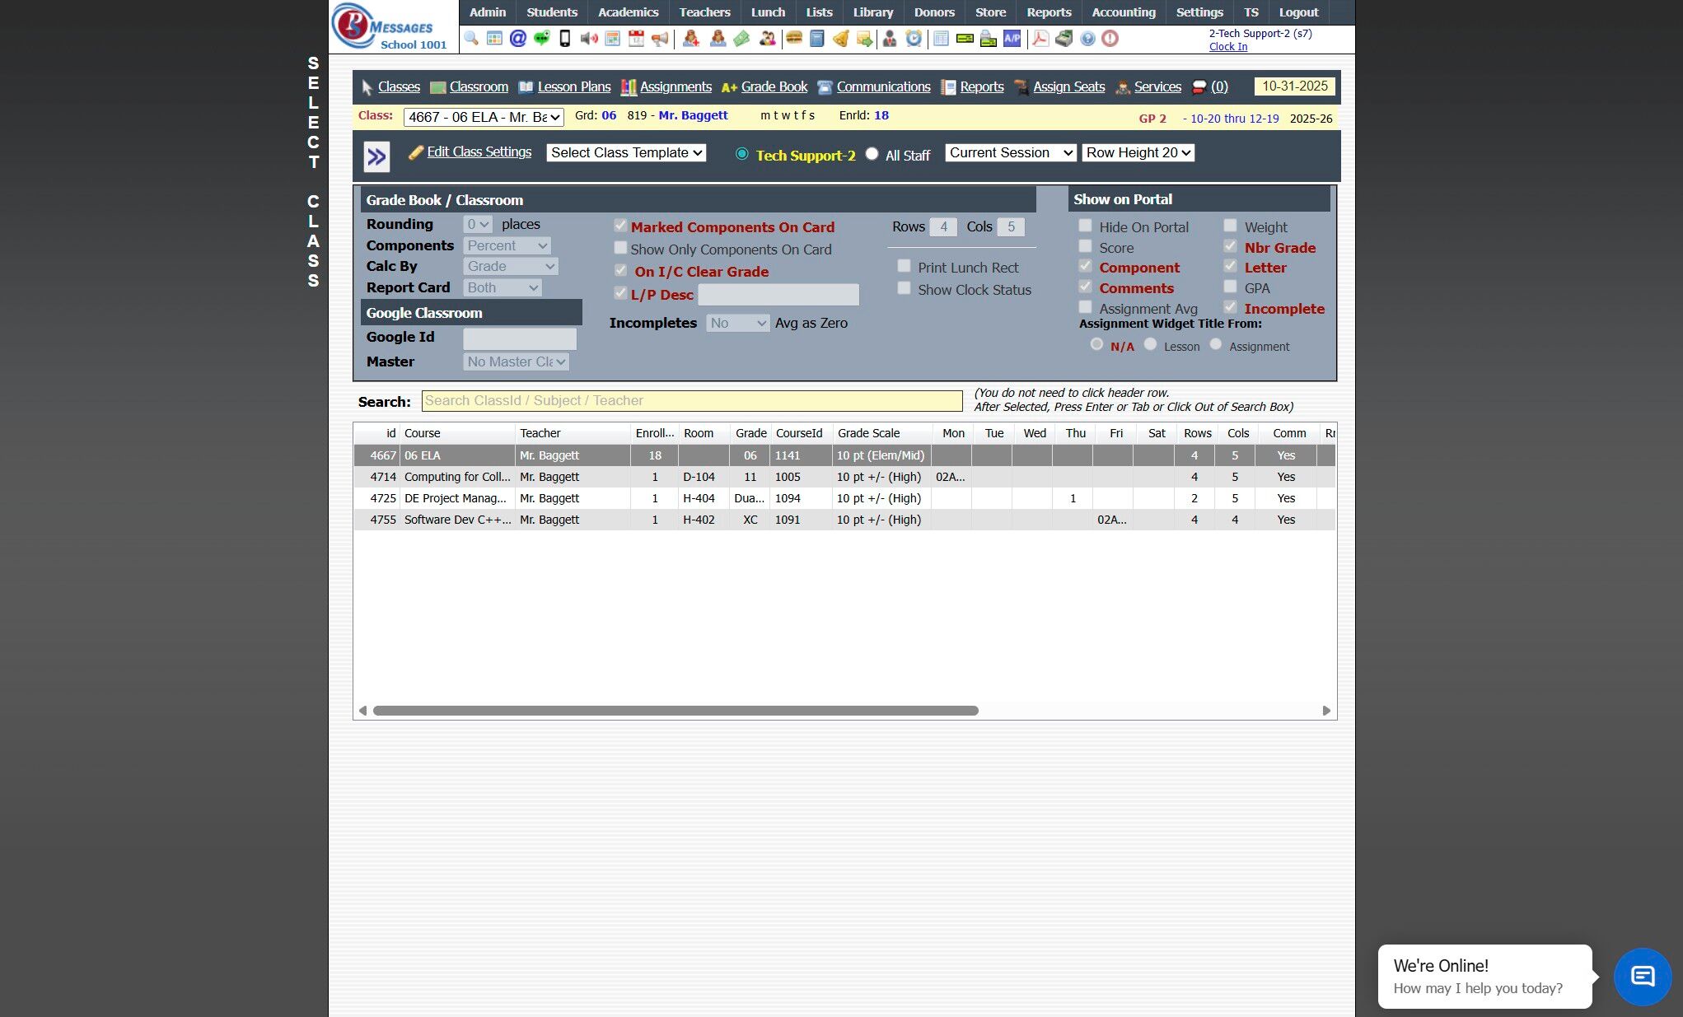Viewport: 1683px width, 1017px height.
Task: Open the PDF document icon
Action: tap(1040, 39)
